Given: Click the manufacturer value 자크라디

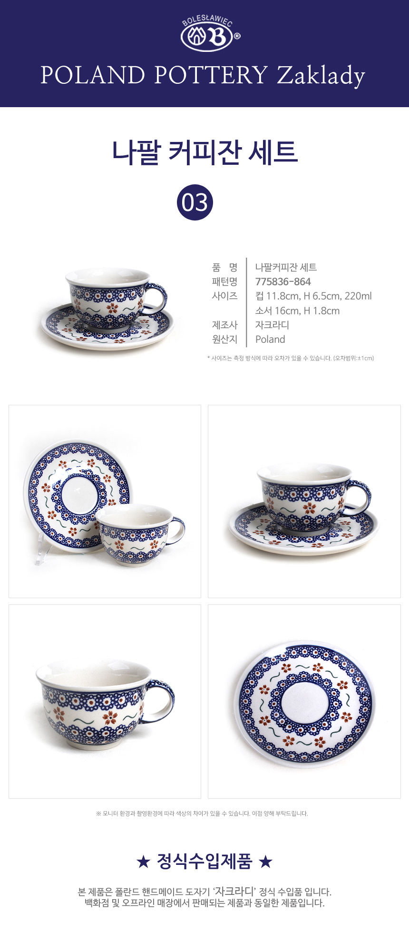Looking at the screenshot, I should click(272, 325).
